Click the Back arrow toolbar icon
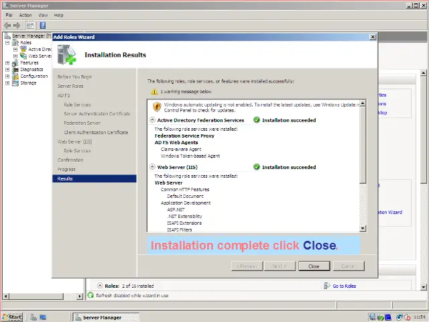Image resolution: width=429 pixels, height=322 pixels. tap(7, 25)
